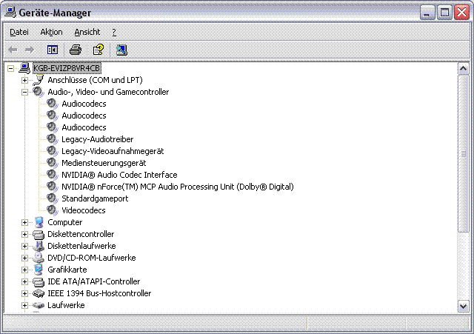Expand the Diskettencontroller node
The height and width of the screenshot is (334, 474).
pyautogui.click(x=24, y=234)
